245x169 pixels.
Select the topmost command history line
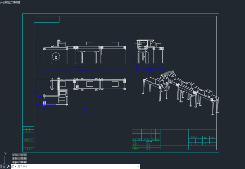(x=20, y=155)
